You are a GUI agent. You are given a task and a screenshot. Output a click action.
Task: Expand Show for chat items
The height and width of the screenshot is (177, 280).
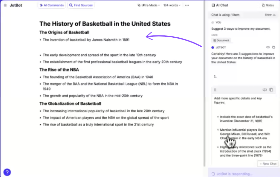pyautogui.click(x=270, y=15)
